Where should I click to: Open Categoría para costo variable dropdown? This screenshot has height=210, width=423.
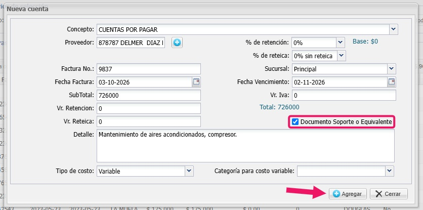click(x=389, y=171)
